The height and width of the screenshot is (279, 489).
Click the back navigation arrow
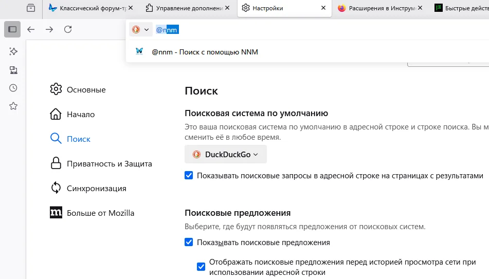pyautogui.click(x=31, y=29)
